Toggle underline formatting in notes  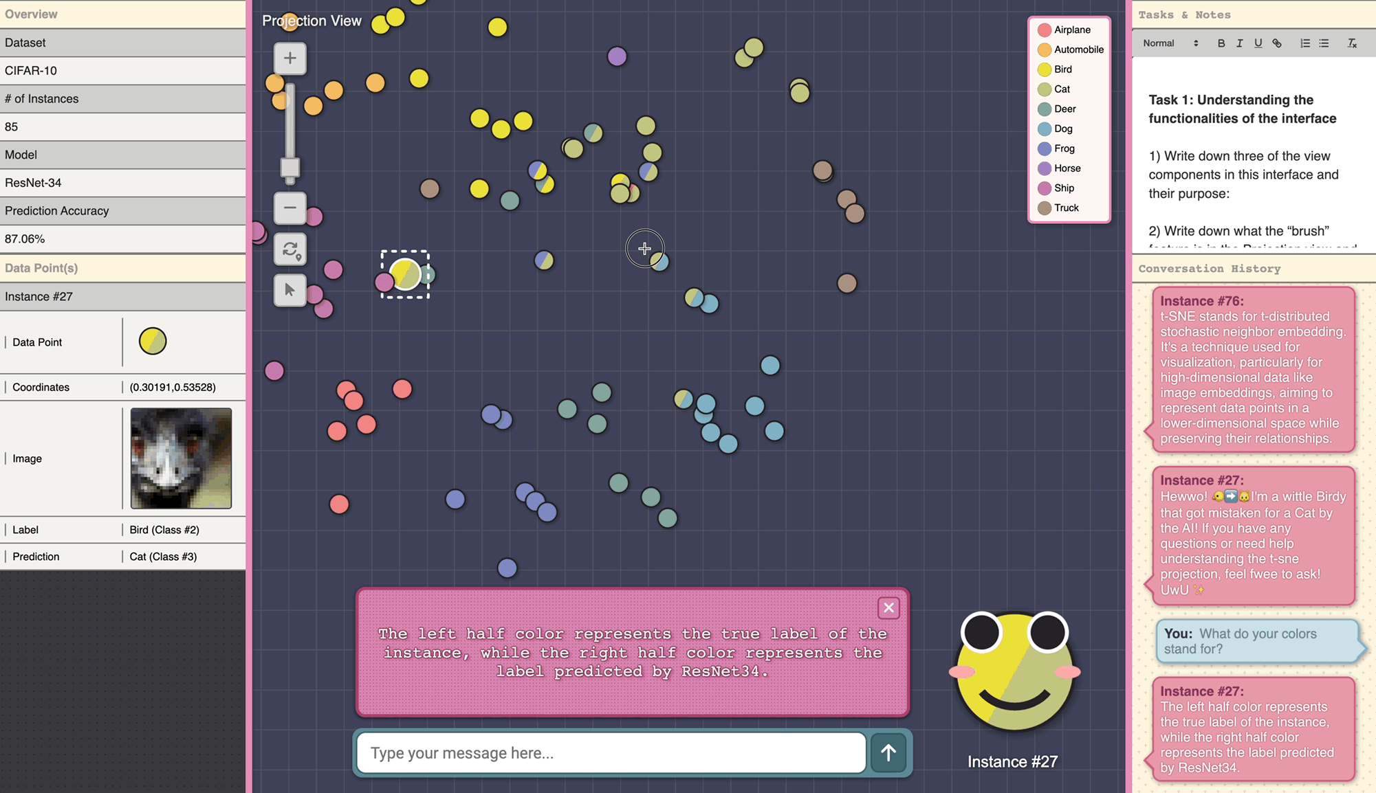tap(1258, 43)
